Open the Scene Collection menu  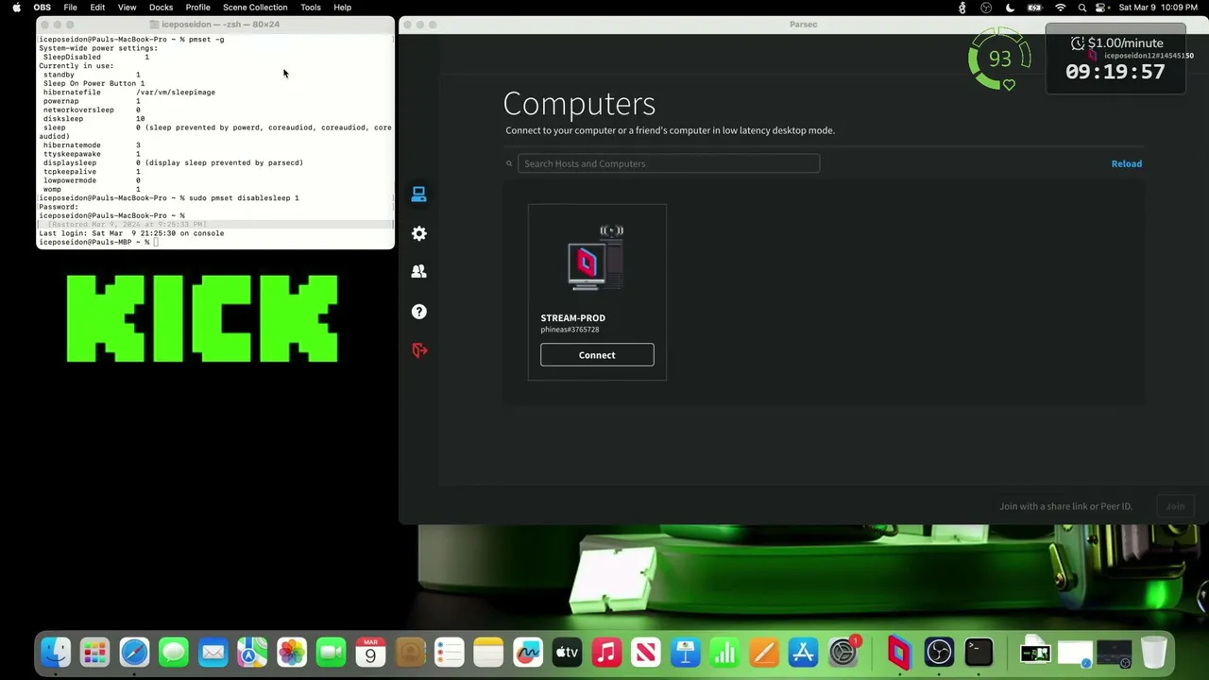tap(255, 8)
